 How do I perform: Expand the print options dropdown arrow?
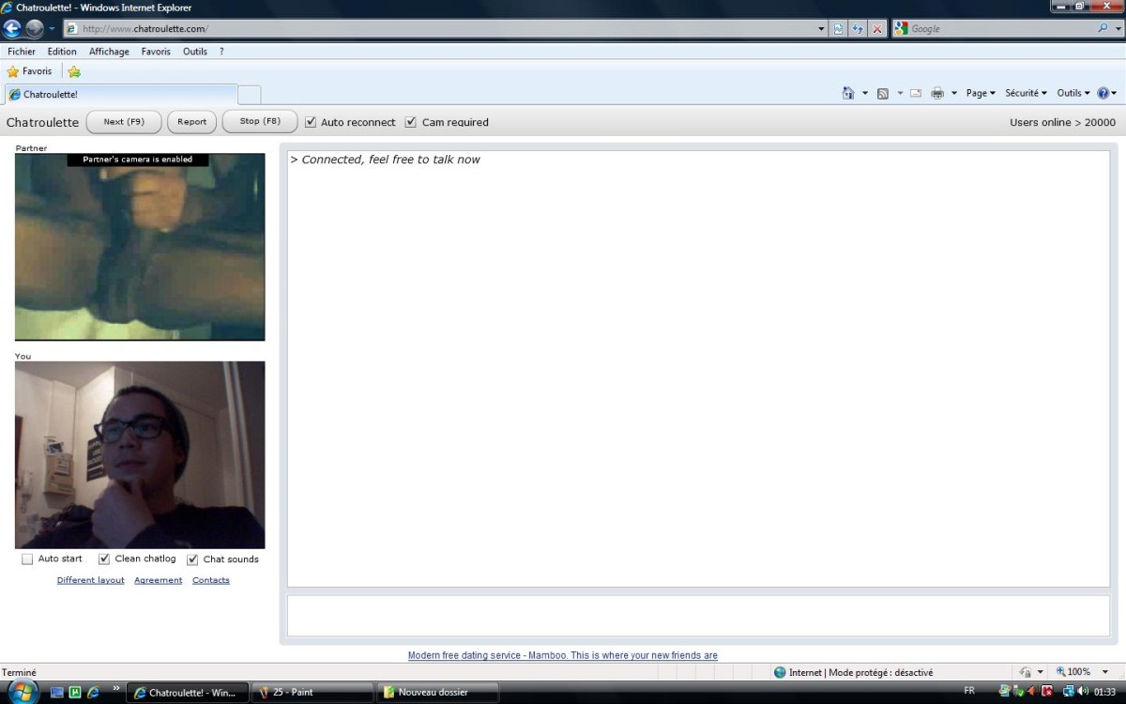tap(954, 93)
